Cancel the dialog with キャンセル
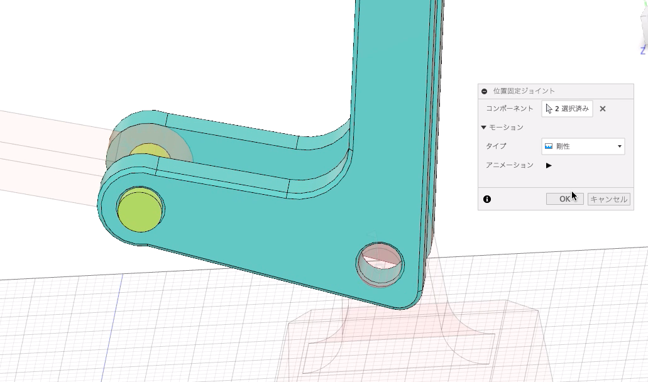The height and width of the screenshot is (382, 648). pos(609,199)
